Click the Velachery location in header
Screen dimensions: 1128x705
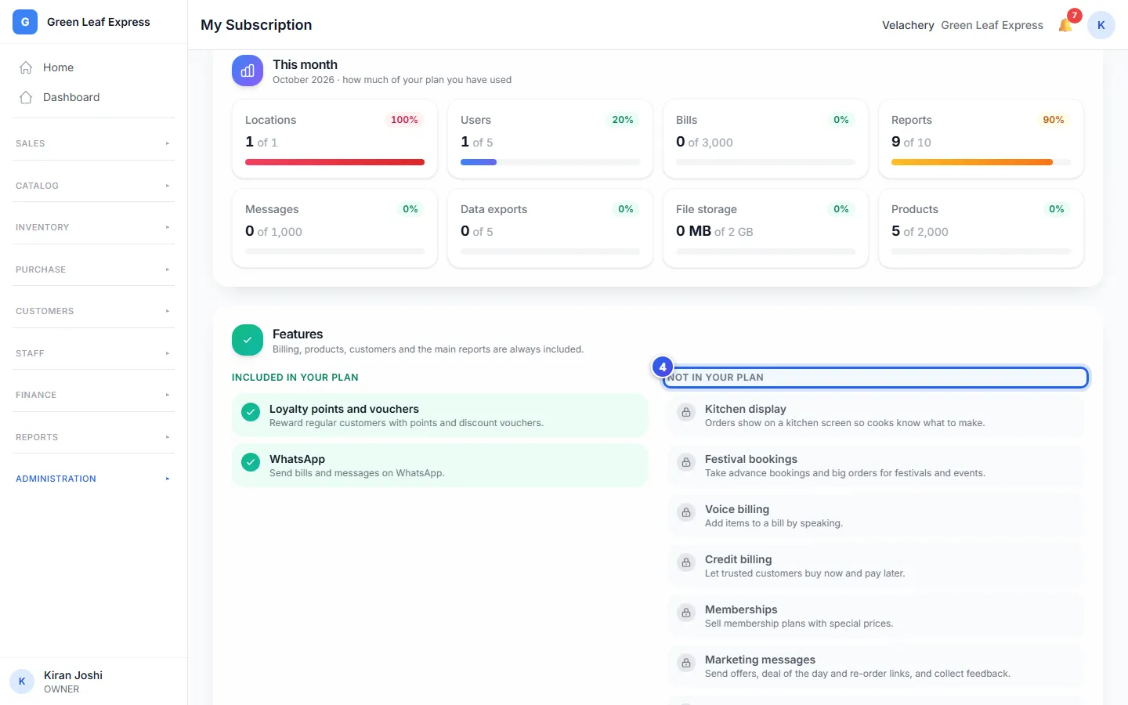[908, 25]
